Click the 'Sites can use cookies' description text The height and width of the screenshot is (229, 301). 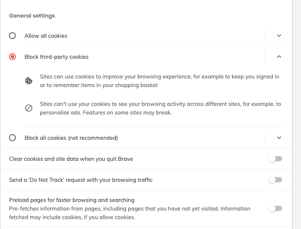[160, 81]
